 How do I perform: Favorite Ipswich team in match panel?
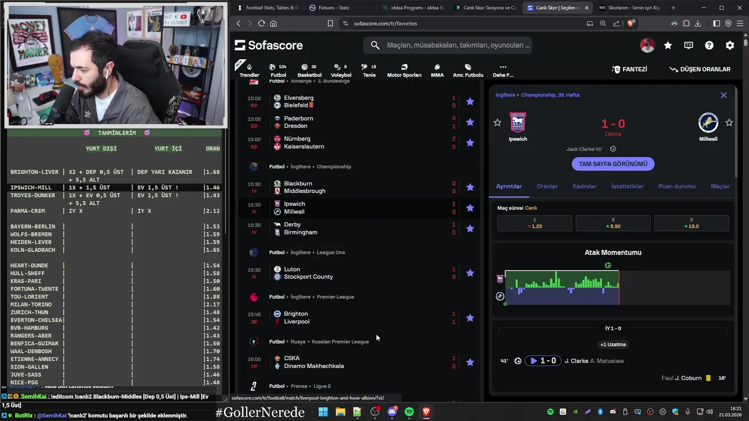tap(497, 122)
